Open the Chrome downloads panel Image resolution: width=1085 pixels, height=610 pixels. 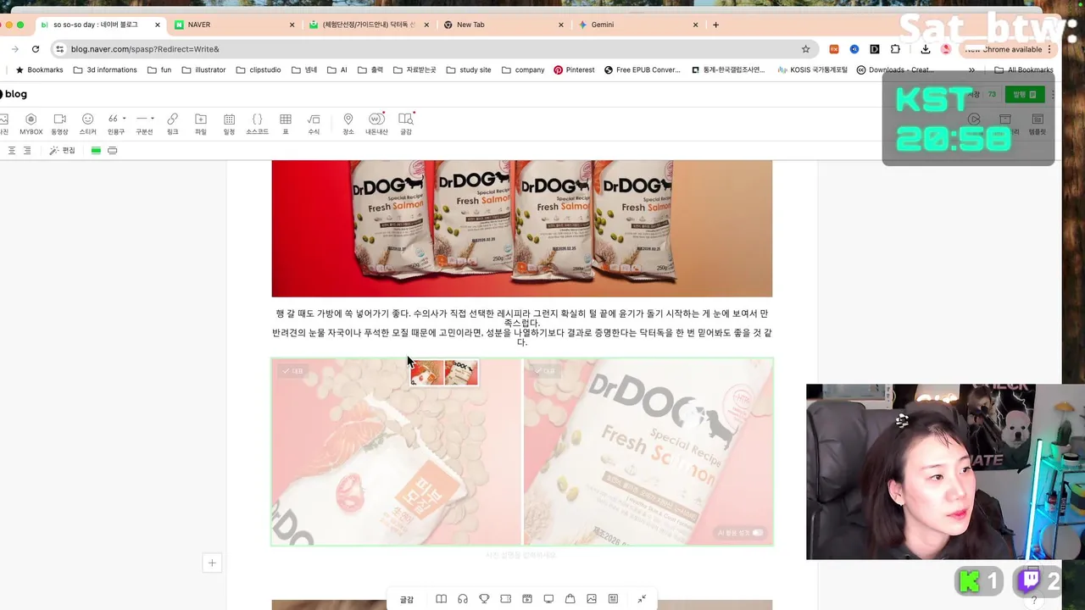[x=926, y=49]
